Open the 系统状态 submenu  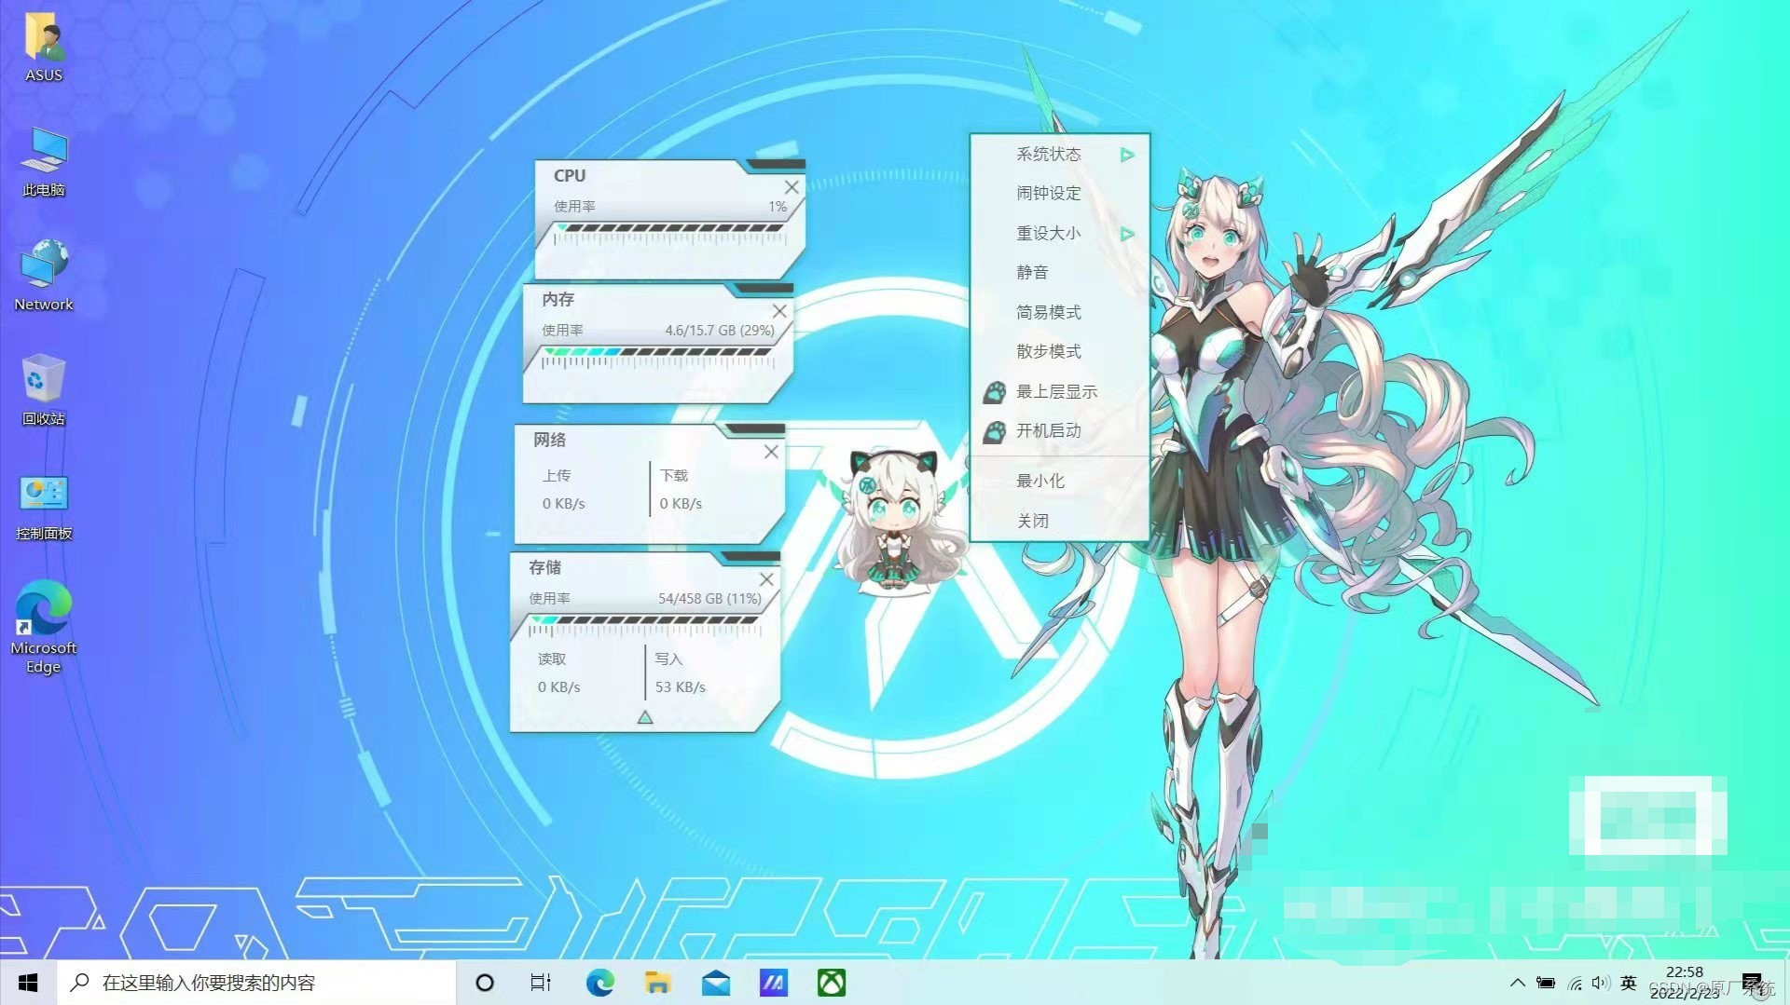[1059, 155]
